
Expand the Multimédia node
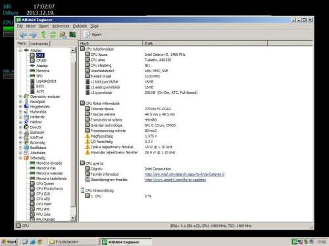(20, 112)
